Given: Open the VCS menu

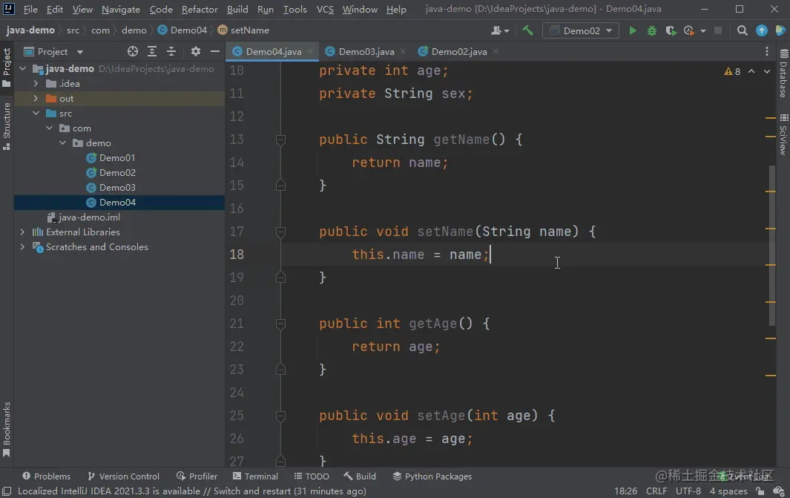Looking at the screenshot, I should click(x=325, y=9).
